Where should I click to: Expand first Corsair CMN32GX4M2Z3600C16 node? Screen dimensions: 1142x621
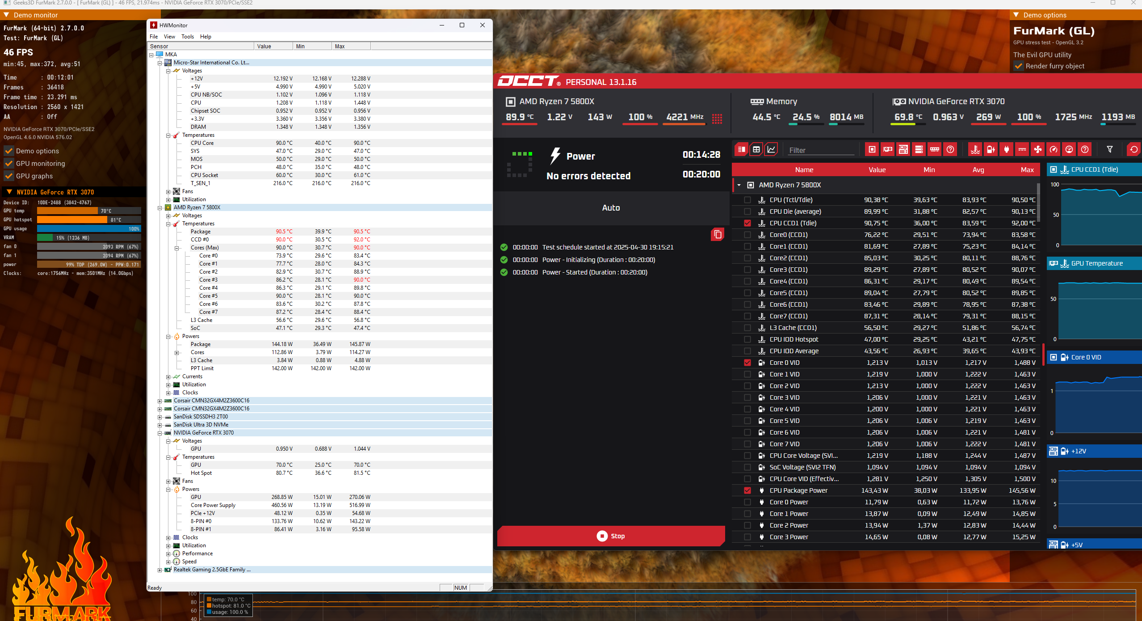coord(160,401)
